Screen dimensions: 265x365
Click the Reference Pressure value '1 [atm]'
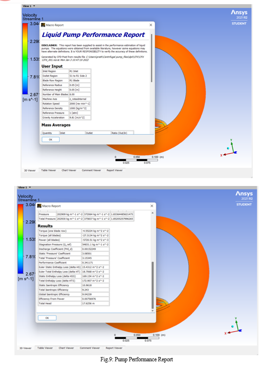coord(80,113)
